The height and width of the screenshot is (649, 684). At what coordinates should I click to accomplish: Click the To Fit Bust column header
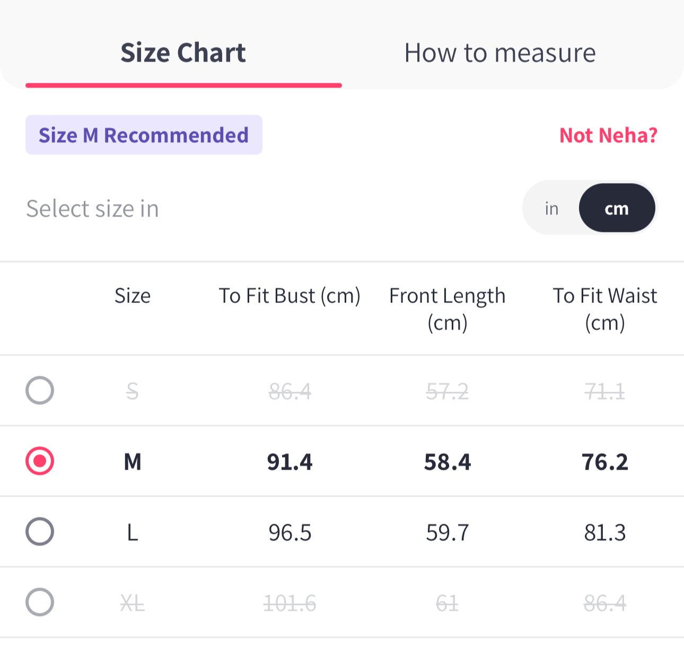pyautogui.click(x=290, y=296)
